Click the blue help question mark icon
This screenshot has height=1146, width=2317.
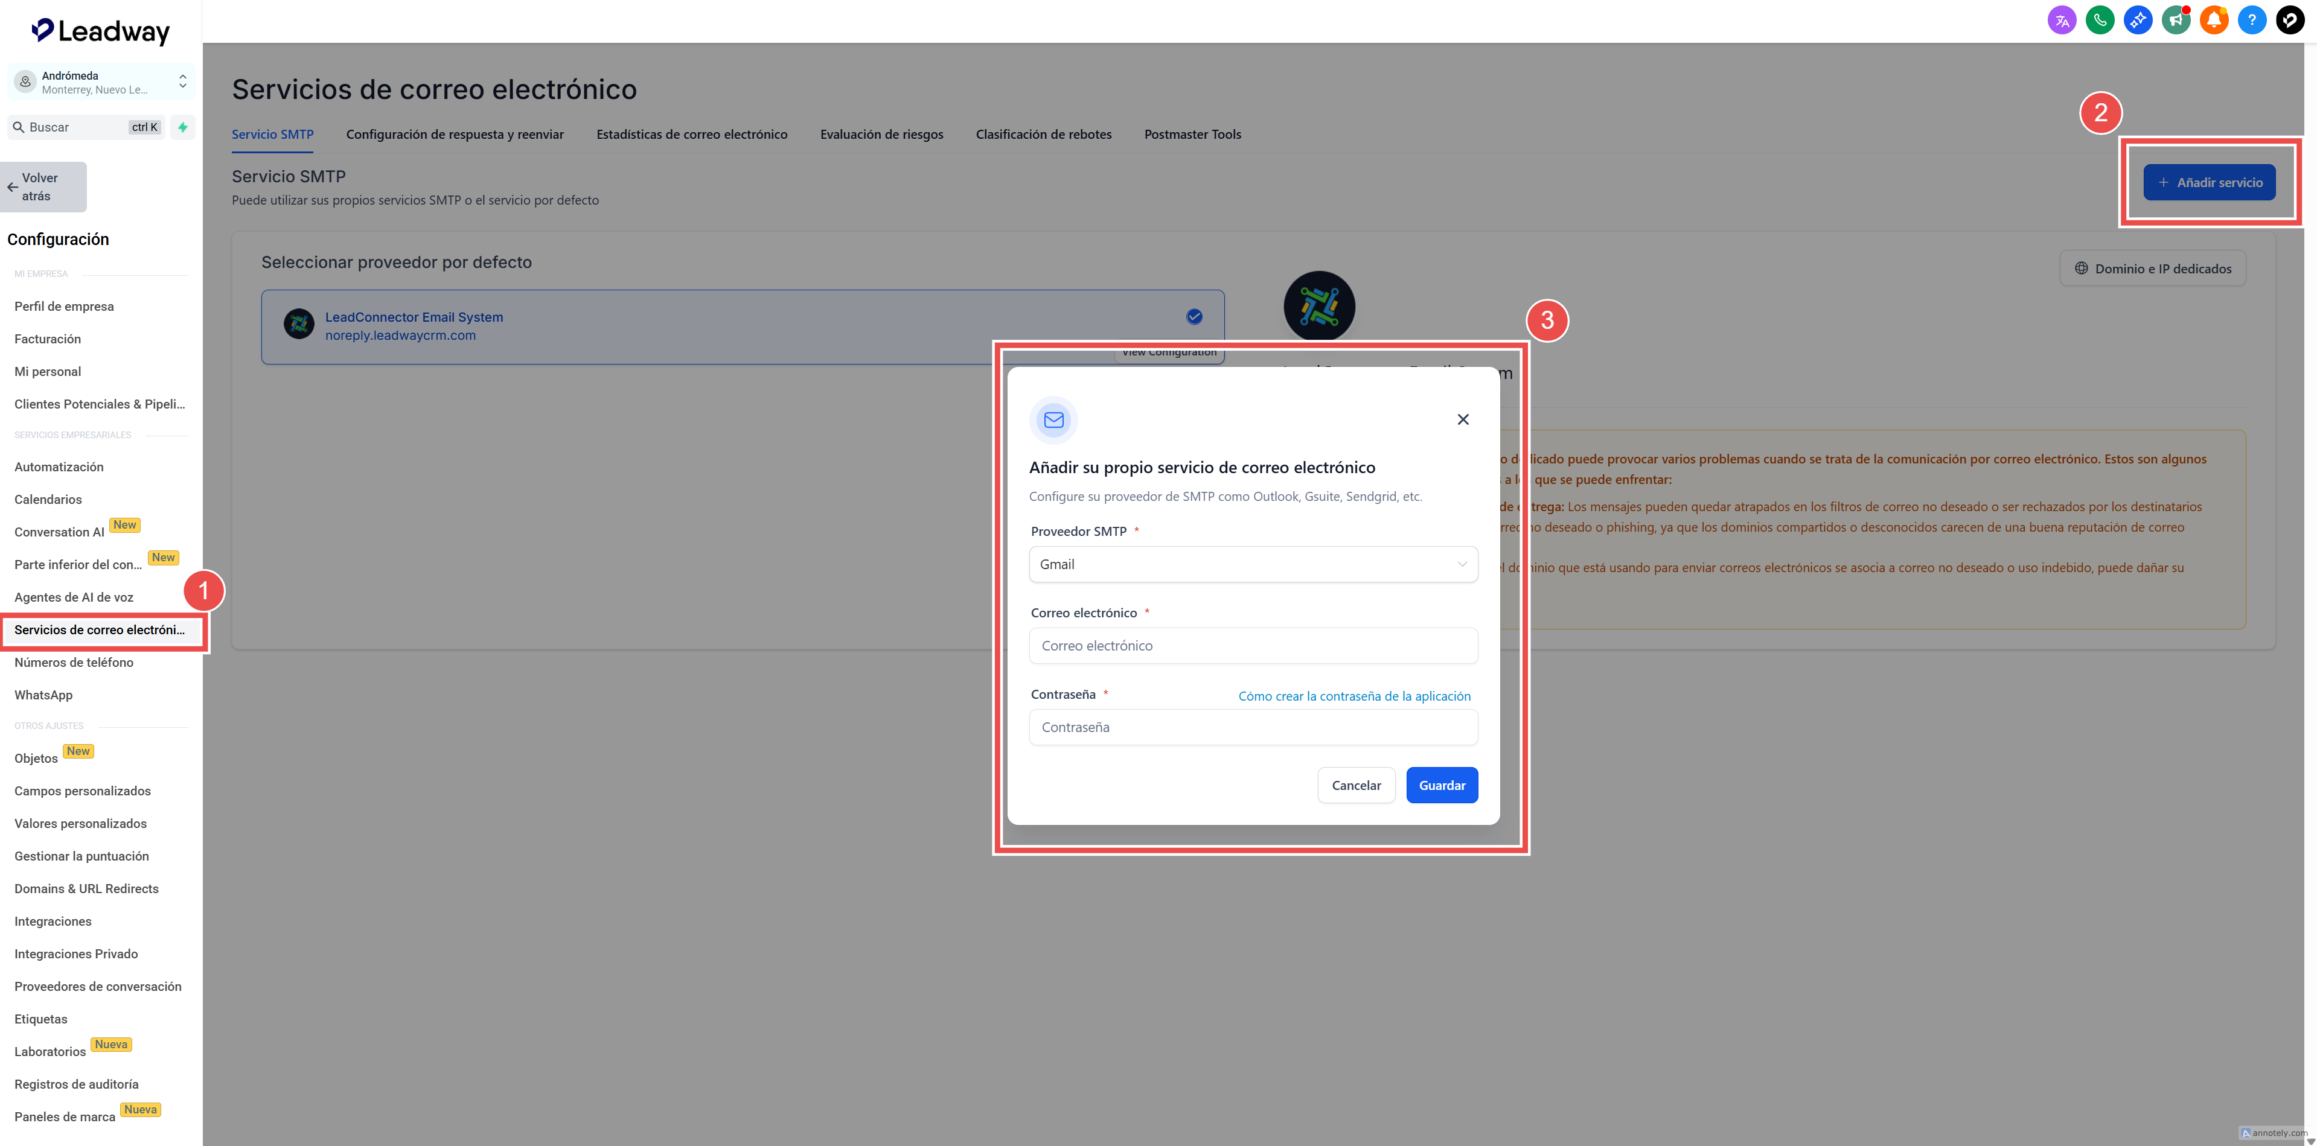[2251, 20]
